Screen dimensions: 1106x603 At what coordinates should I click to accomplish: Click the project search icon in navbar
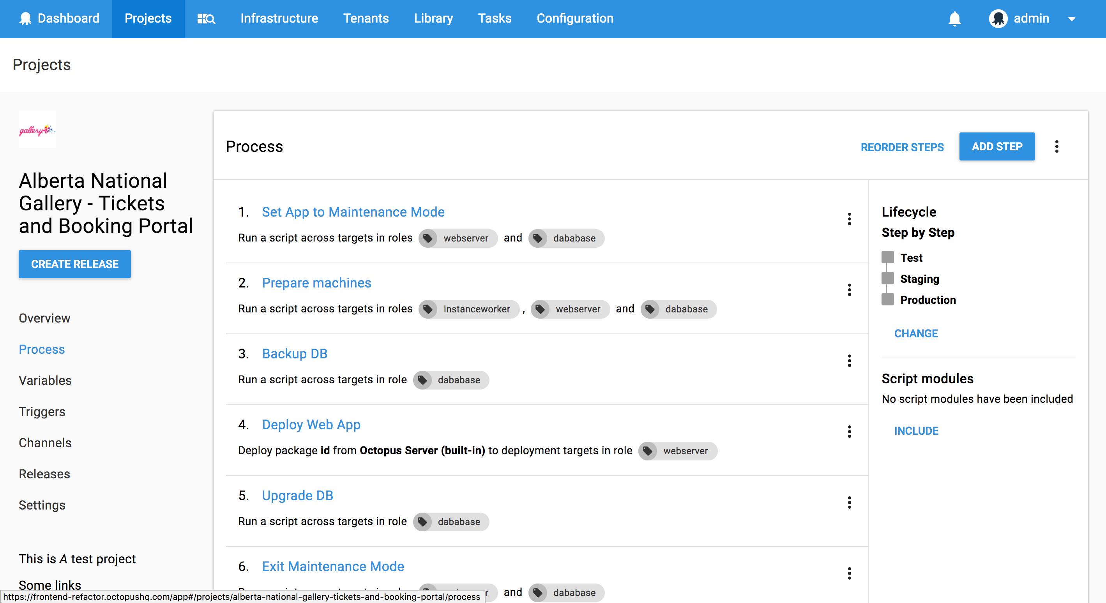206,18
